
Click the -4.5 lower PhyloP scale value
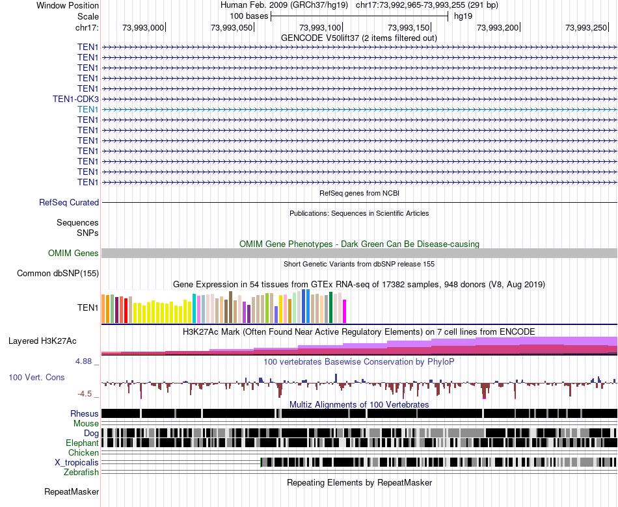[85, 394]
